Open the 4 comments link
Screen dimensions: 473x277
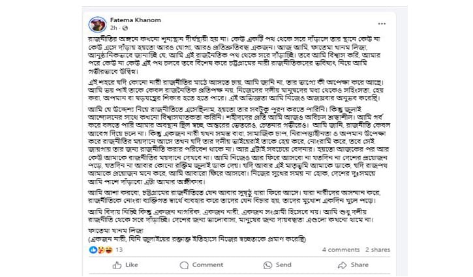pos(341,250)
